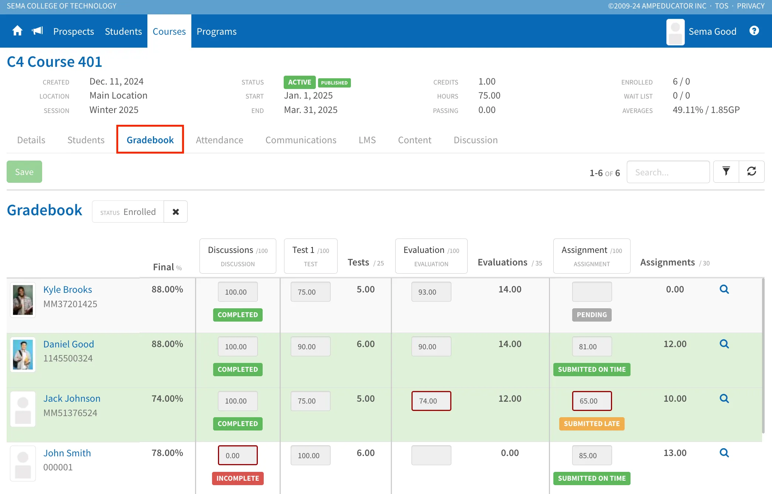Save the gradebook changes
The width and height of the screenshot is (772, 494).
coord(24,172)
